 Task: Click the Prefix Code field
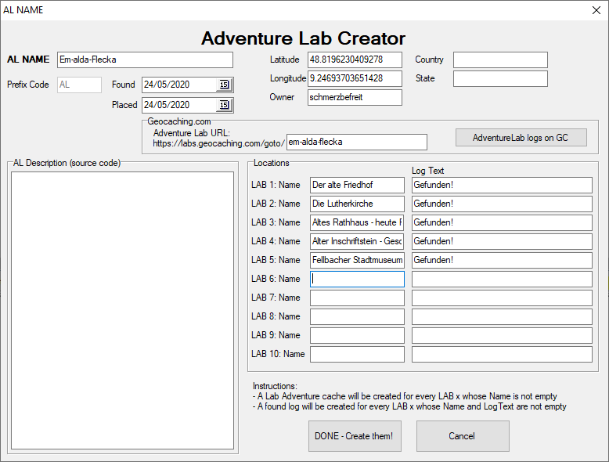[x=79, y=85]
